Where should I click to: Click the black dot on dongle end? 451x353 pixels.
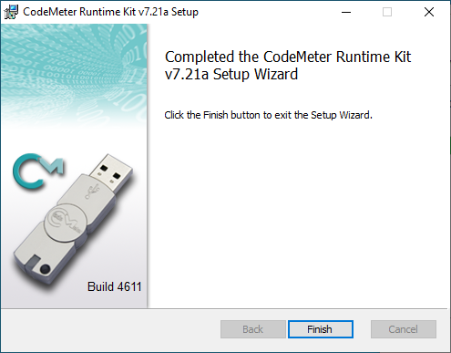click(46, 269)
